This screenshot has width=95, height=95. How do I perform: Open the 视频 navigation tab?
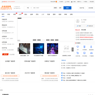point(60,14)
